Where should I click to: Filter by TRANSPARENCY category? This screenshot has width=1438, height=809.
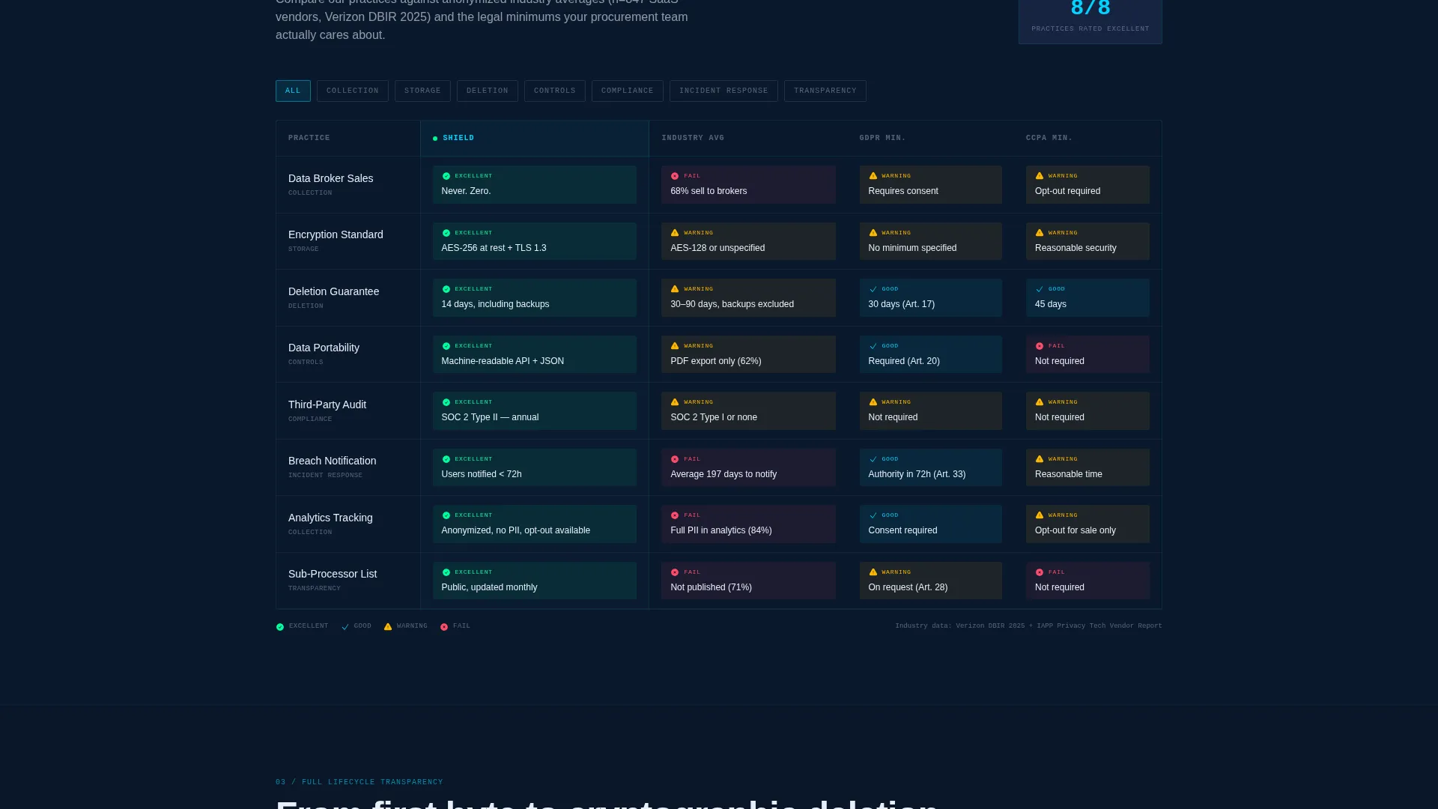pyautogui.click(x=825, y=91)
